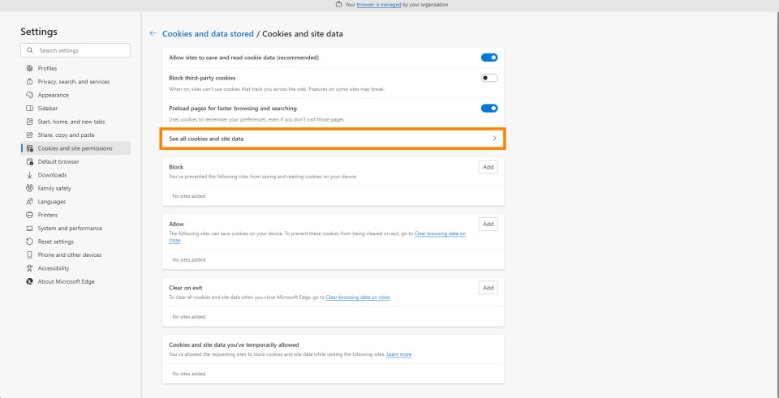
Task: Click the Accessibility icon in sidebar
Action: pos(30,268)
